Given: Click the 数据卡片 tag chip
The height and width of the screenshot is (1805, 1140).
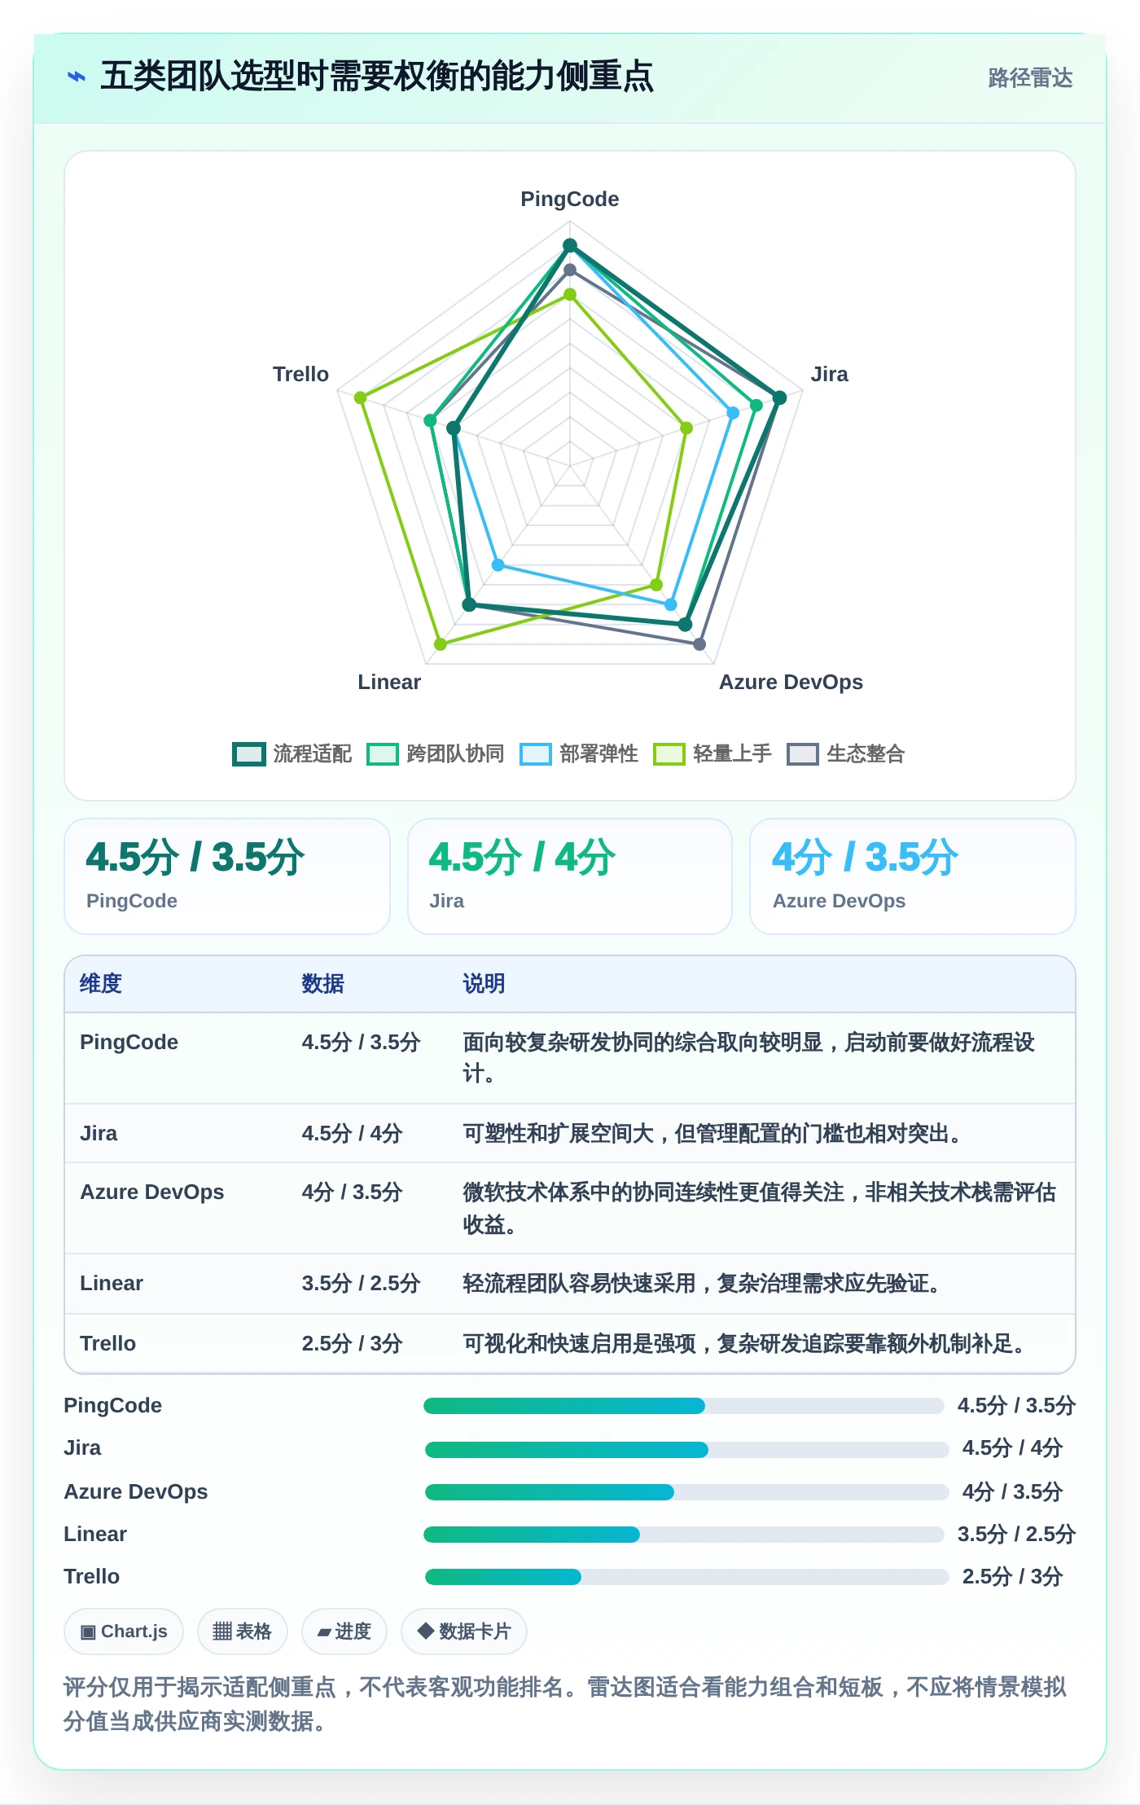Looking at the screenshot, I should pyautogui.click(x=464, y=1632).
